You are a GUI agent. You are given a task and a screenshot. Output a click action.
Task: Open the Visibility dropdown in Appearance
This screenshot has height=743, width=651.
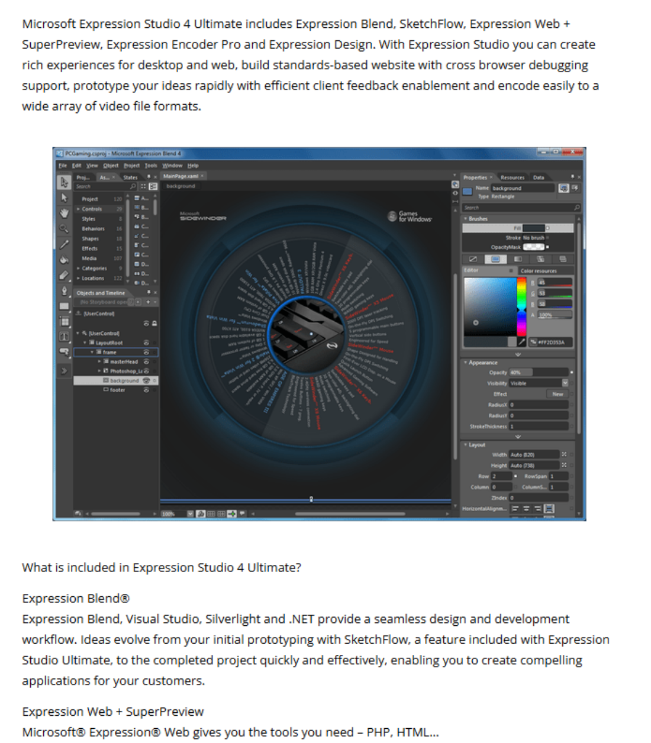[565, 383]
